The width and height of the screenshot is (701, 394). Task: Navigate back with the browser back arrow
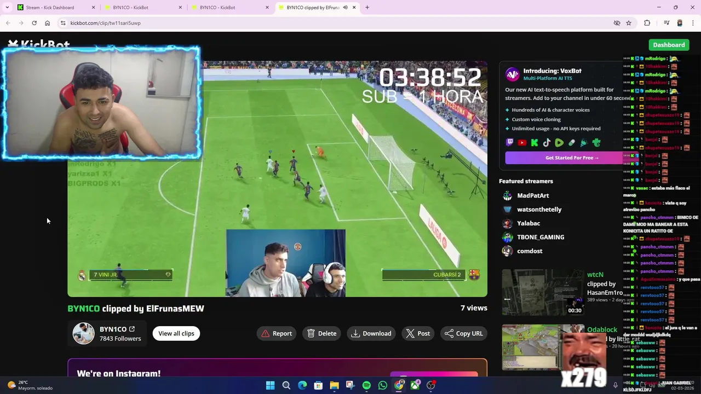coord(8,23)
